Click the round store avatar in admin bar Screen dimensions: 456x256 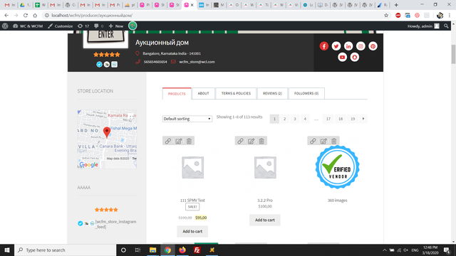[133, 26]
